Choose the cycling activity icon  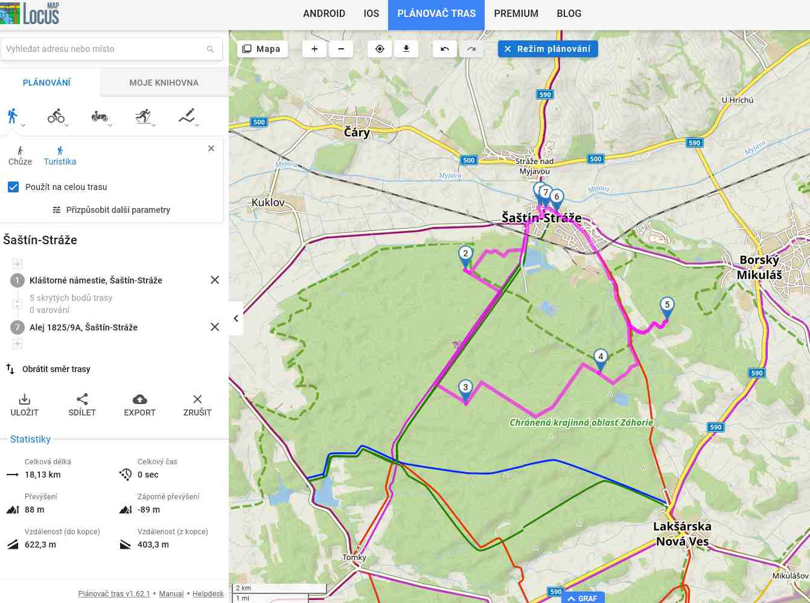click(x=56, y=115)
